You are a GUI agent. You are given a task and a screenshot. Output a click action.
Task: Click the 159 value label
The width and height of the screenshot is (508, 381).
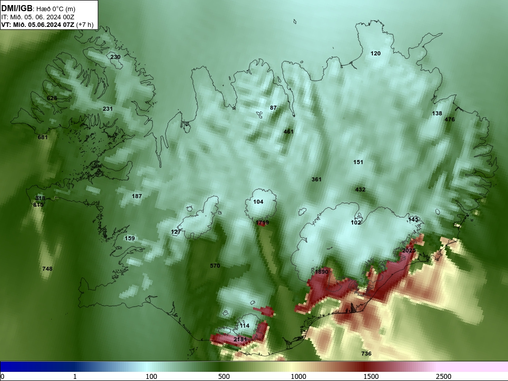pos(130,238)
